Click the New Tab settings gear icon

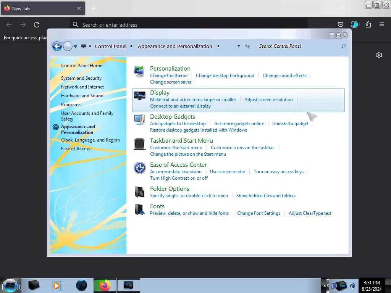pyautogui.click(x=379, y=55)
